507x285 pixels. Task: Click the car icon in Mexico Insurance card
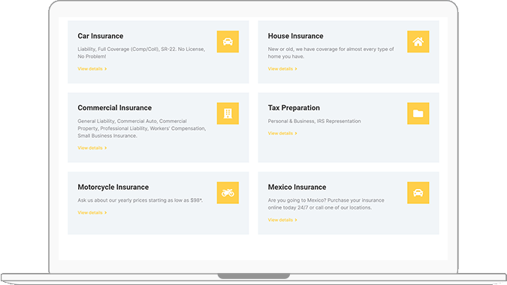pos(418,193)
